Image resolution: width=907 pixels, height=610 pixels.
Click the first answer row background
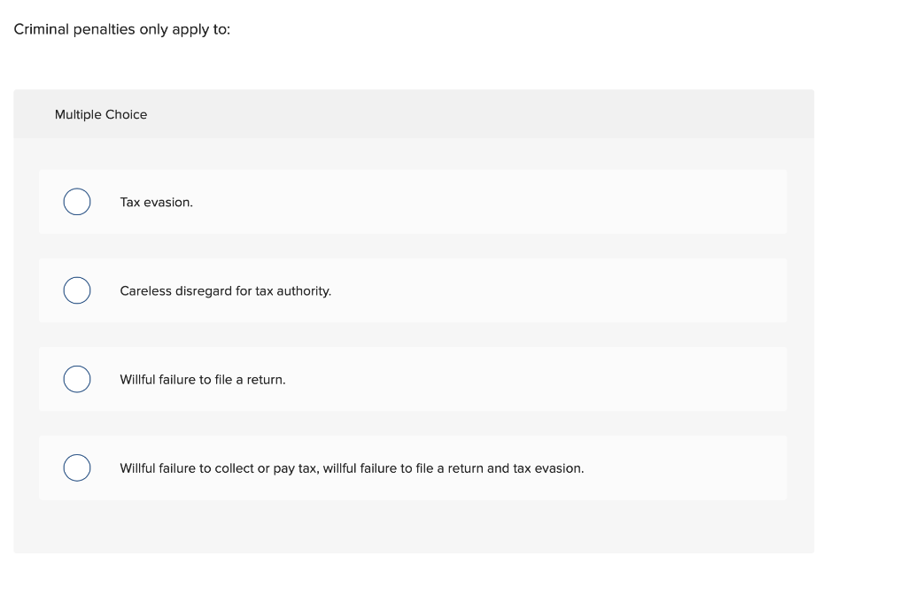(x=531, y=202)
